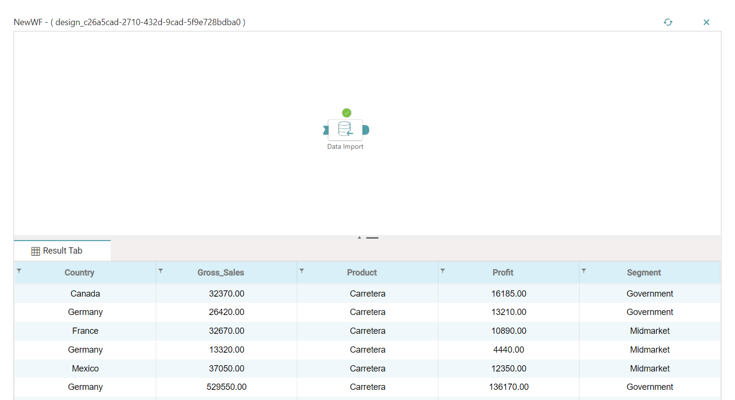Open filter for Gross_Sales column
The height and width of the screenshot is (400, 735).
160,271
